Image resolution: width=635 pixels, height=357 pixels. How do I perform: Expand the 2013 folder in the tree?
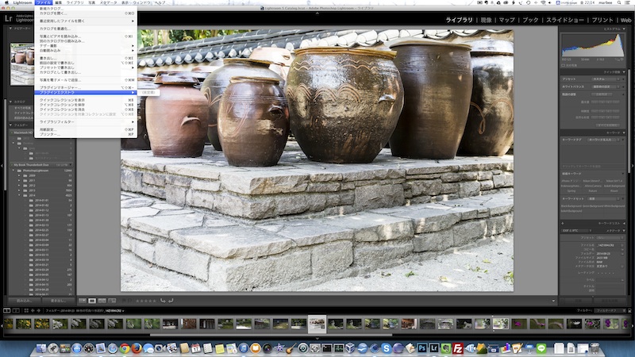click(x=19, y=190)
